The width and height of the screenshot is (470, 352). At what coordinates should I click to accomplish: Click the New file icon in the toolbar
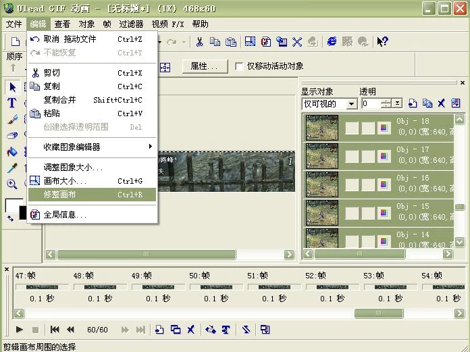[16, 42]
